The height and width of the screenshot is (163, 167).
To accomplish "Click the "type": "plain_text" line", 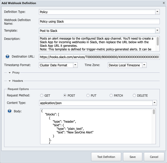I will (70, 129).
